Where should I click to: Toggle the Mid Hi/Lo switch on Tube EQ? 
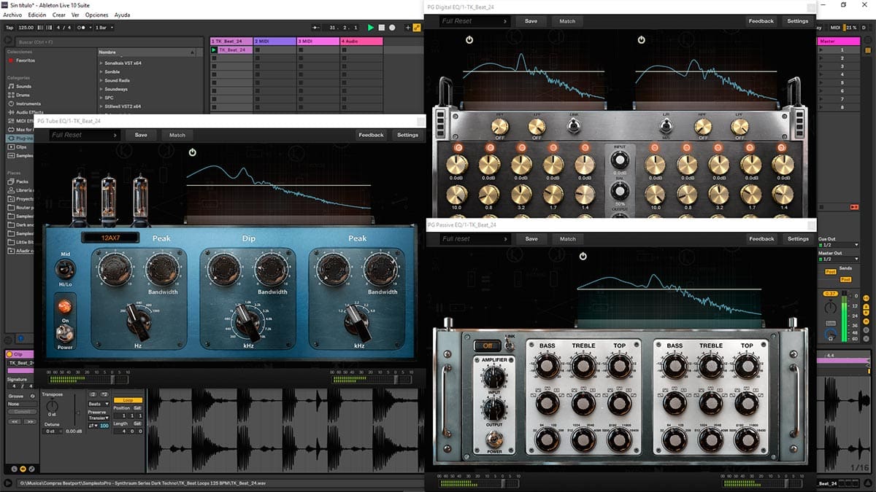tap(65, 269)
